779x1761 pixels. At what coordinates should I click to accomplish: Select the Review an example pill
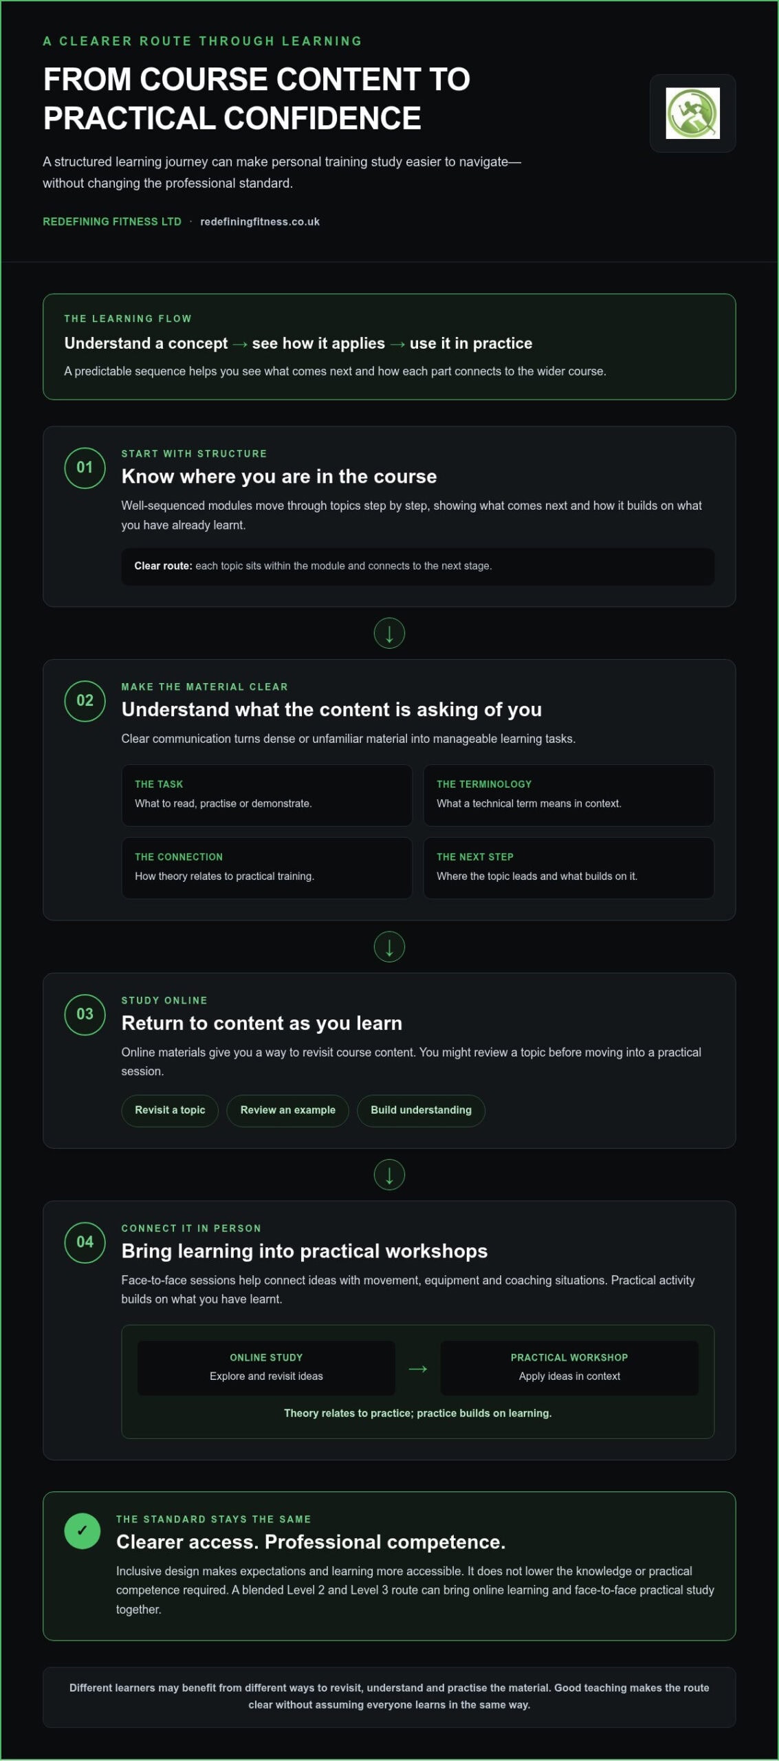288,1110
